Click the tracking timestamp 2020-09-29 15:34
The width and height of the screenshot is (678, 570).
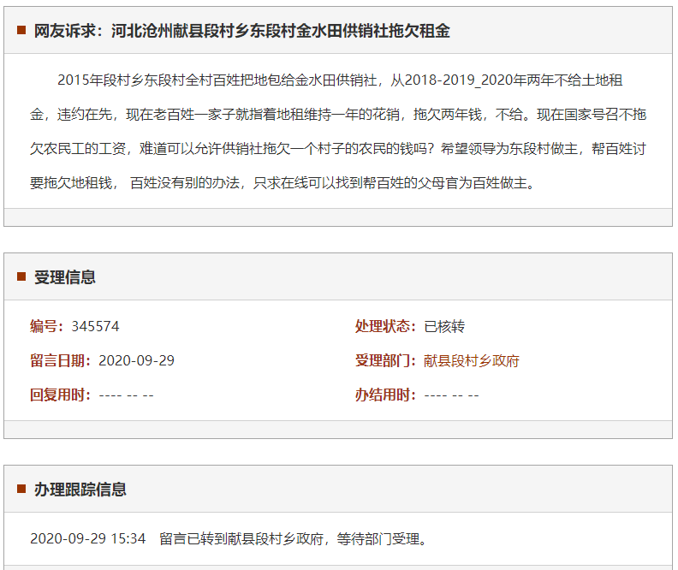87,539
